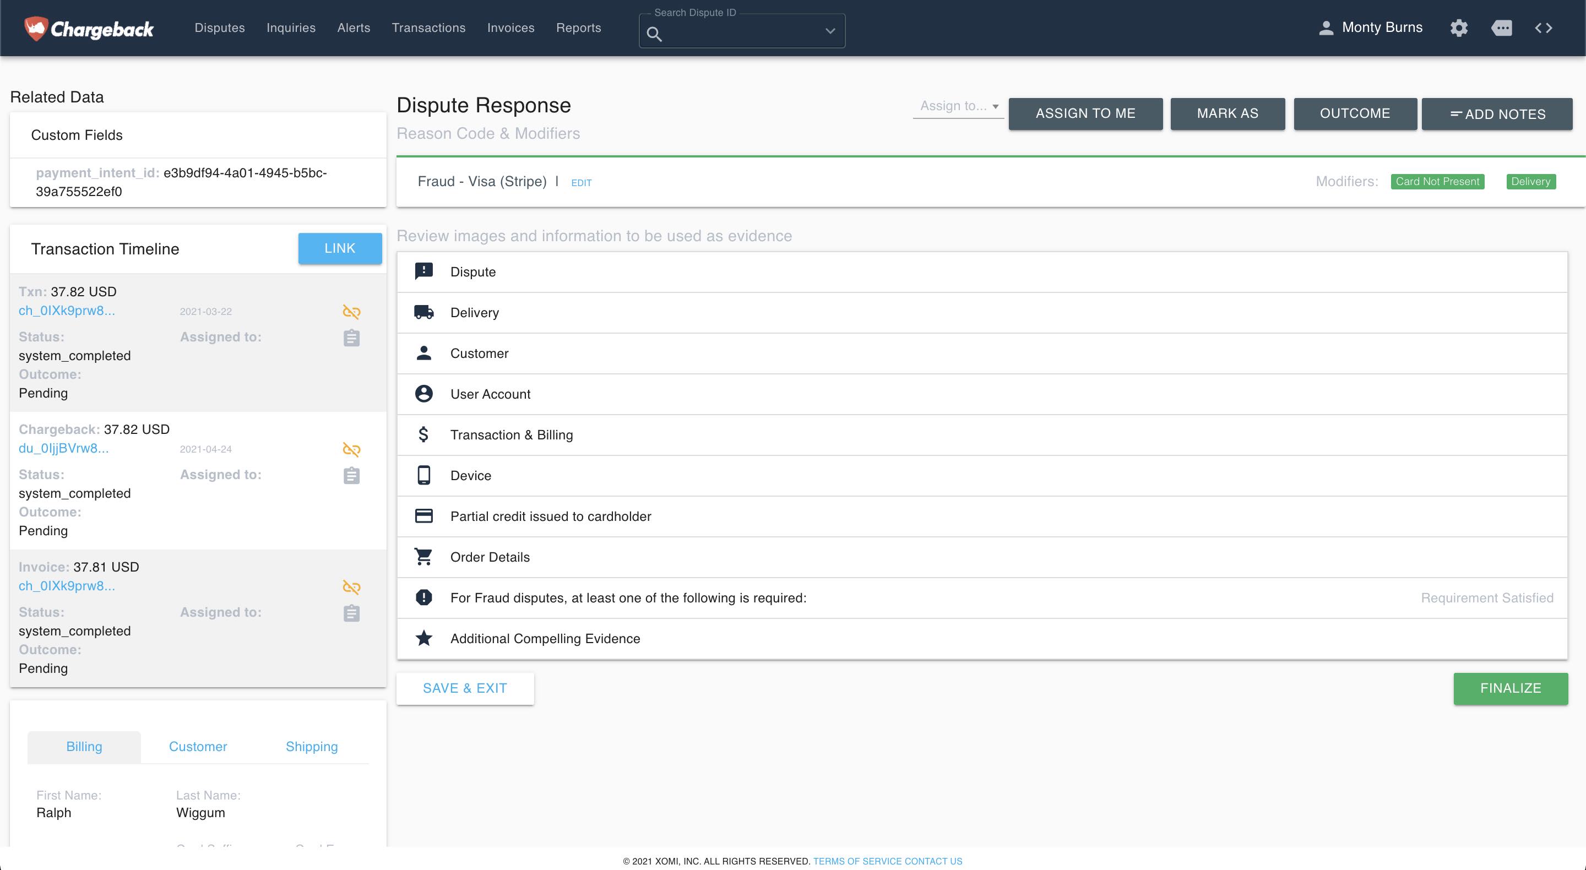Open the Inquiries menu

(291, 28)
